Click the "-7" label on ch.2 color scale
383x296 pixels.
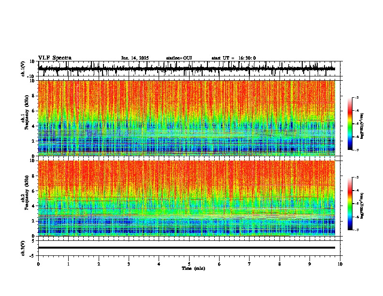click(357, 230)
